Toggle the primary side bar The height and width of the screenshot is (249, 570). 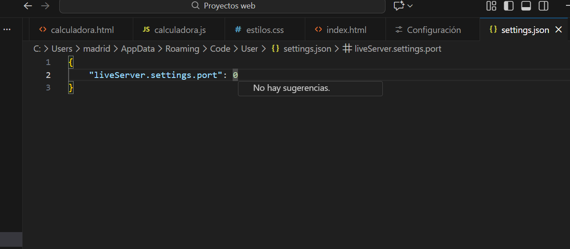(508, 6)
